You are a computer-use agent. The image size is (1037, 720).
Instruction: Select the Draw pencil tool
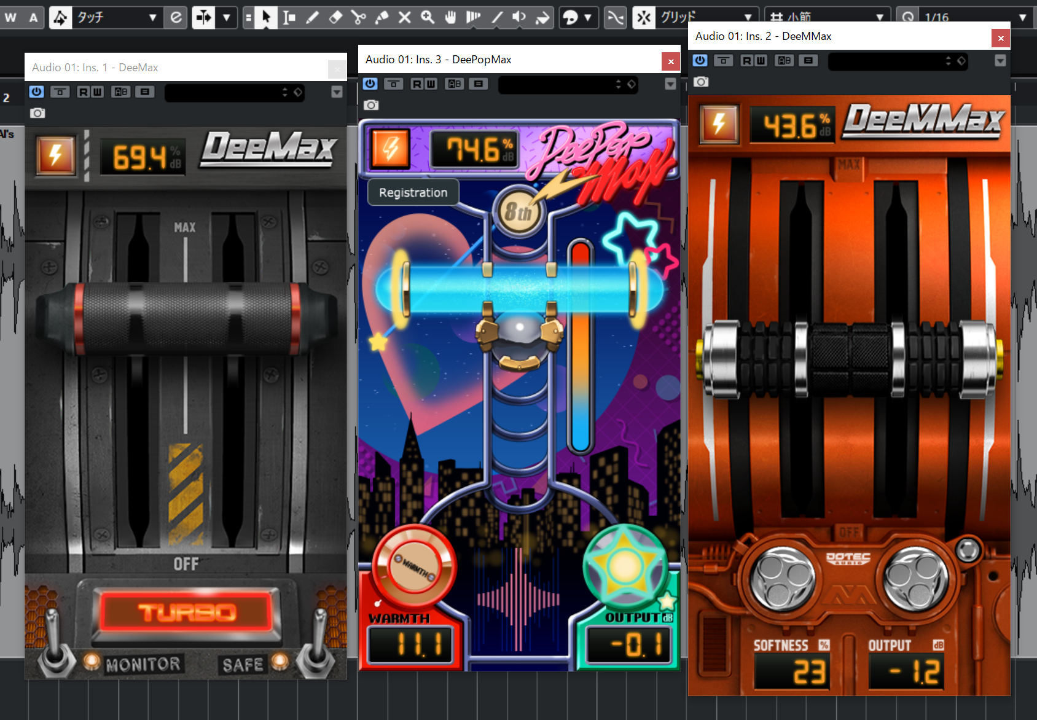(x=312, y=17)
